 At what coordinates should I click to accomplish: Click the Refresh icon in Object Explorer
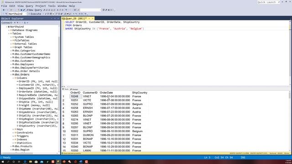coord(25,23)
